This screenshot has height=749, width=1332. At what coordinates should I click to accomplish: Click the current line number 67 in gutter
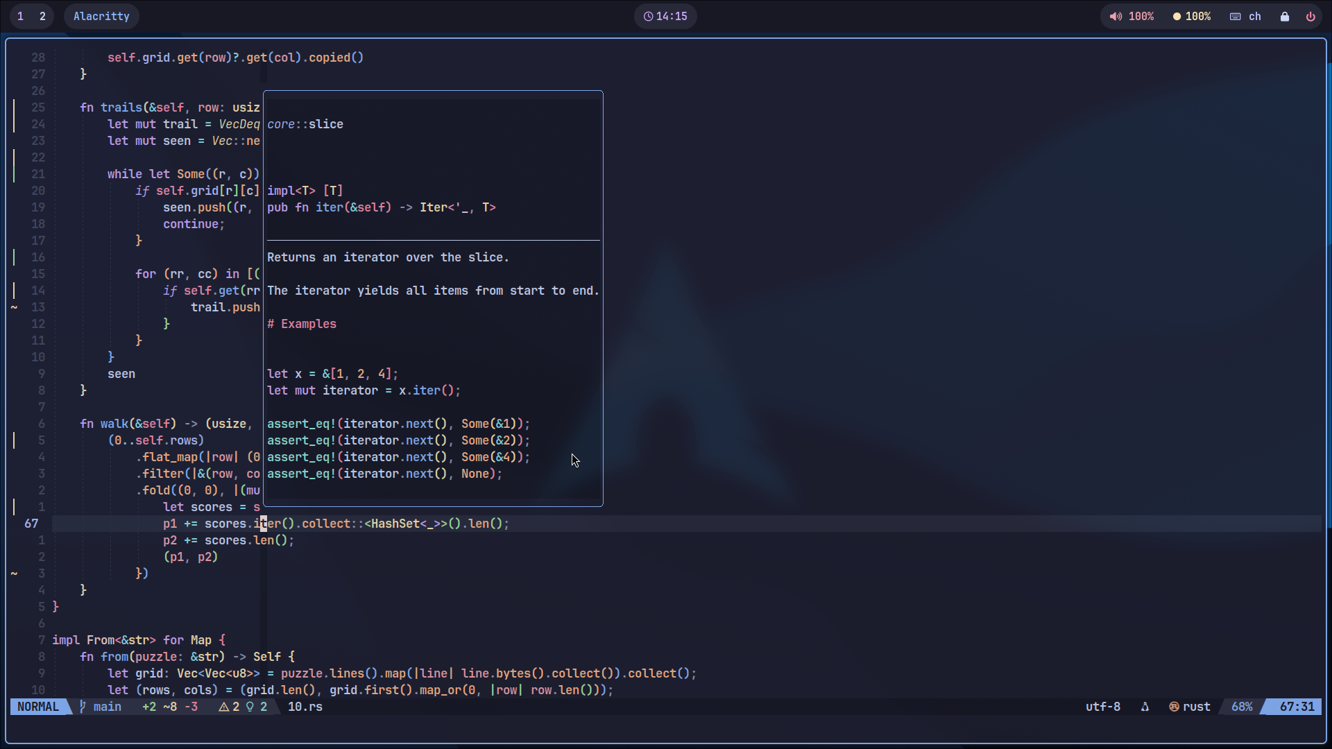(31, 524)
